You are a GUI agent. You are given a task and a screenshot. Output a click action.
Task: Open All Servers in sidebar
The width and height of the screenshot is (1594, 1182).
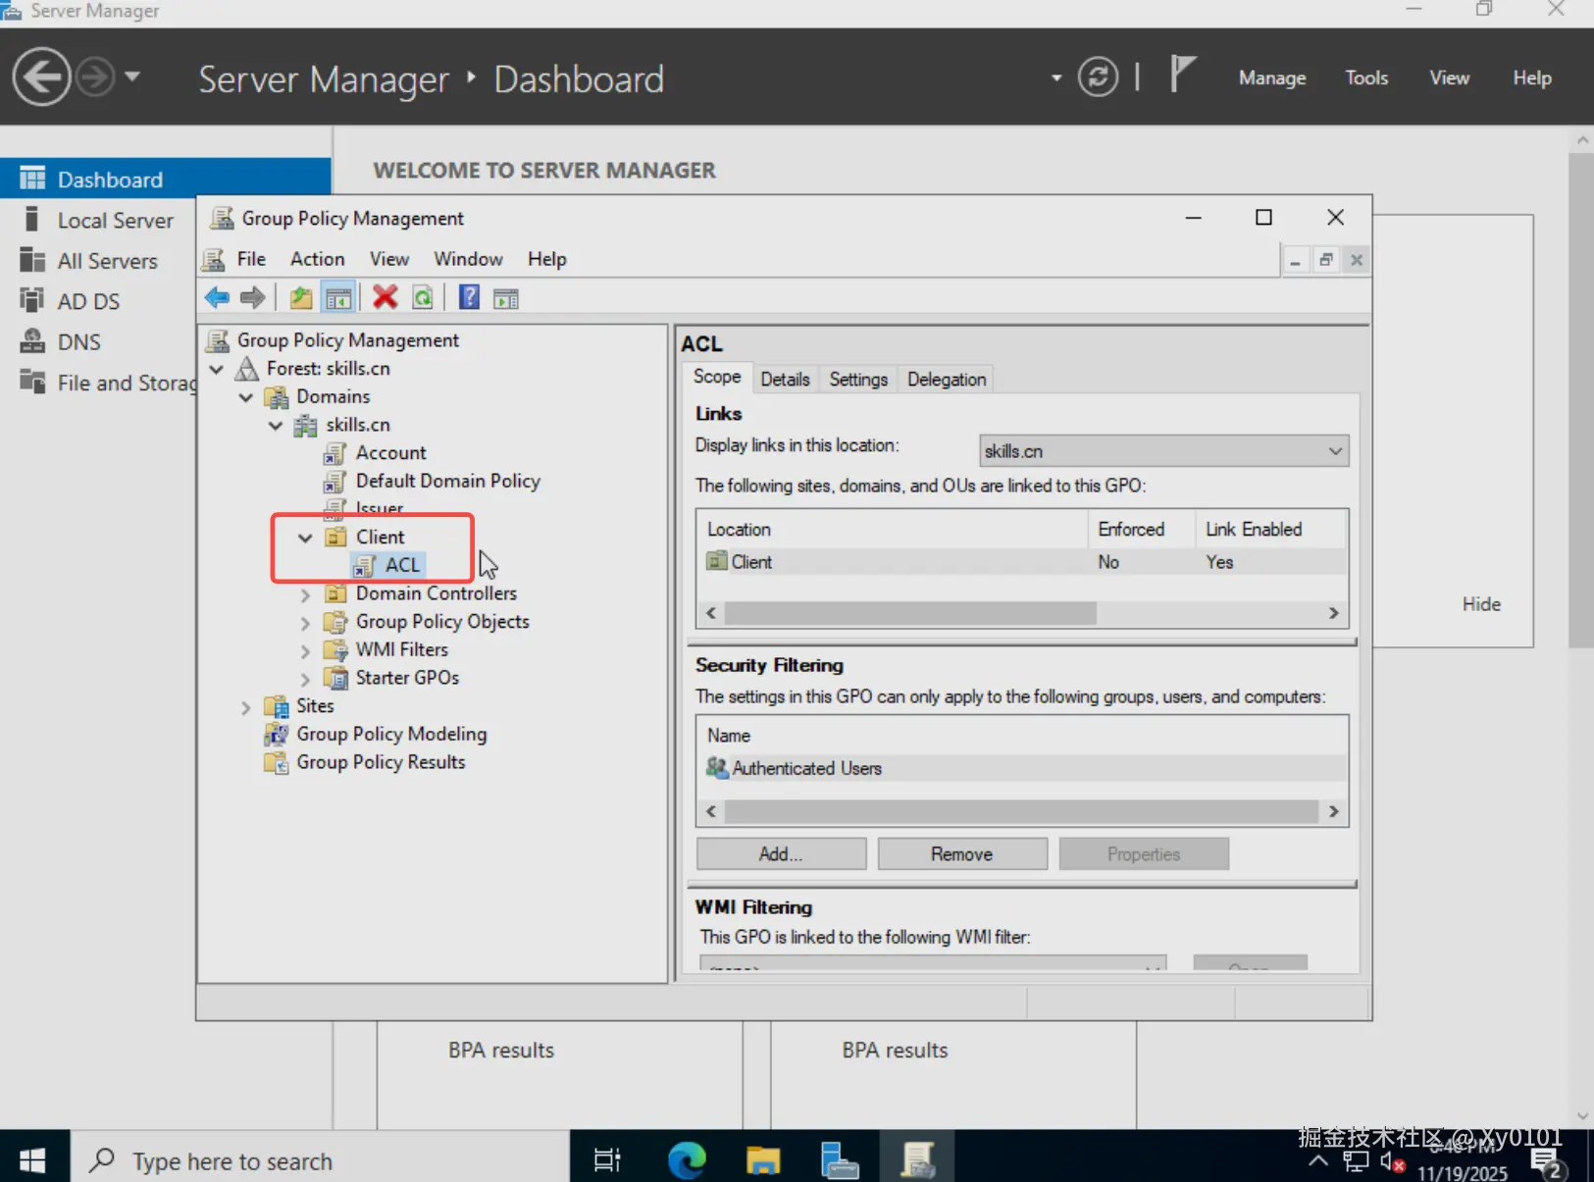pyautogui.click(x=107, y=261)
